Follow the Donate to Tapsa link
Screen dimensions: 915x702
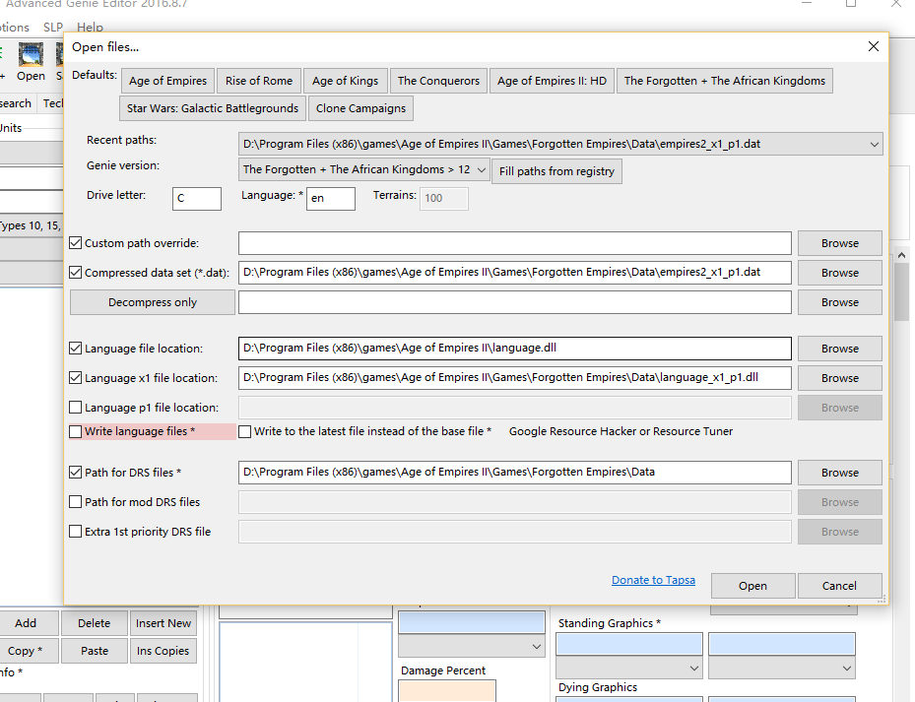[653, 580]
